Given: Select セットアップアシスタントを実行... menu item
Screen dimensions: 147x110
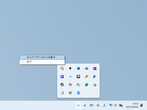Looking at the screenshot, I should [x=42, y=57].
